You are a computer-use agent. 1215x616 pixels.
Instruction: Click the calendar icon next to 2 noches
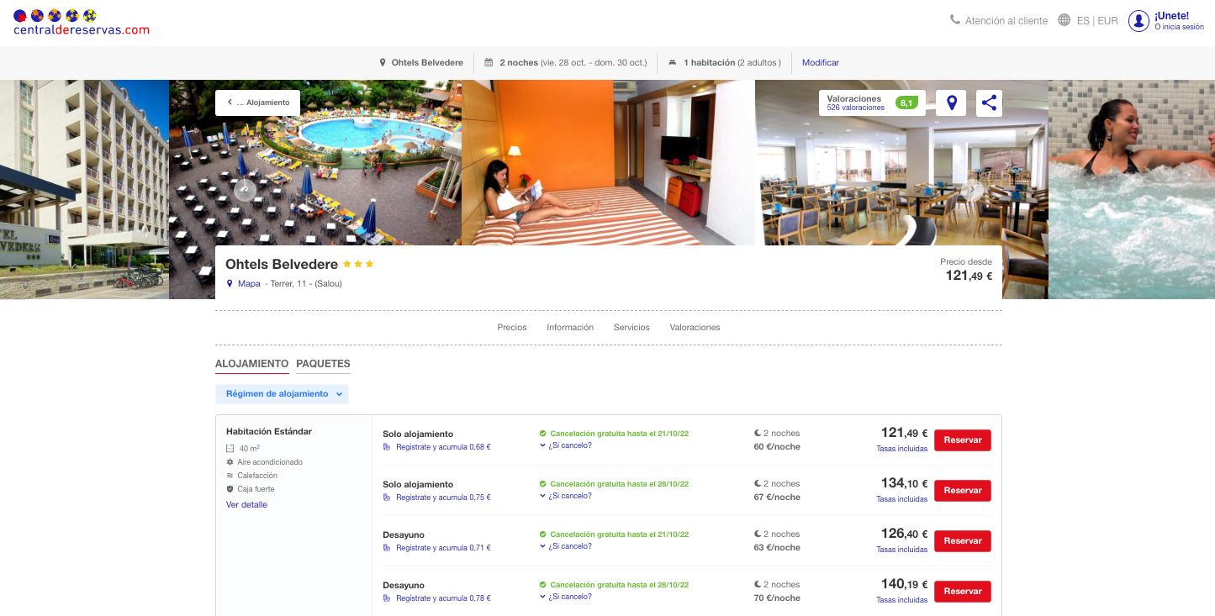(x=489, y=62)
